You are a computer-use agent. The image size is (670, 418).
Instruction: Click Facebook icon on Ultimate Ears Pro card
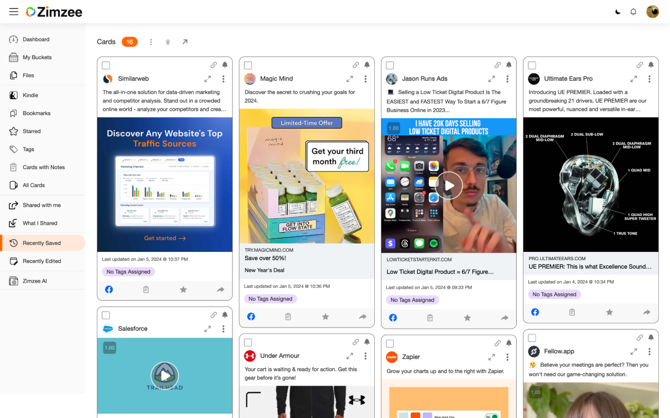(x=535, y=312)
